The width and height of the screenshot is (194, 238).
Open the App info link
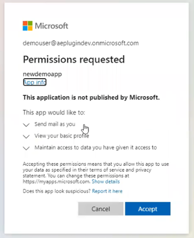coord(35,82)
